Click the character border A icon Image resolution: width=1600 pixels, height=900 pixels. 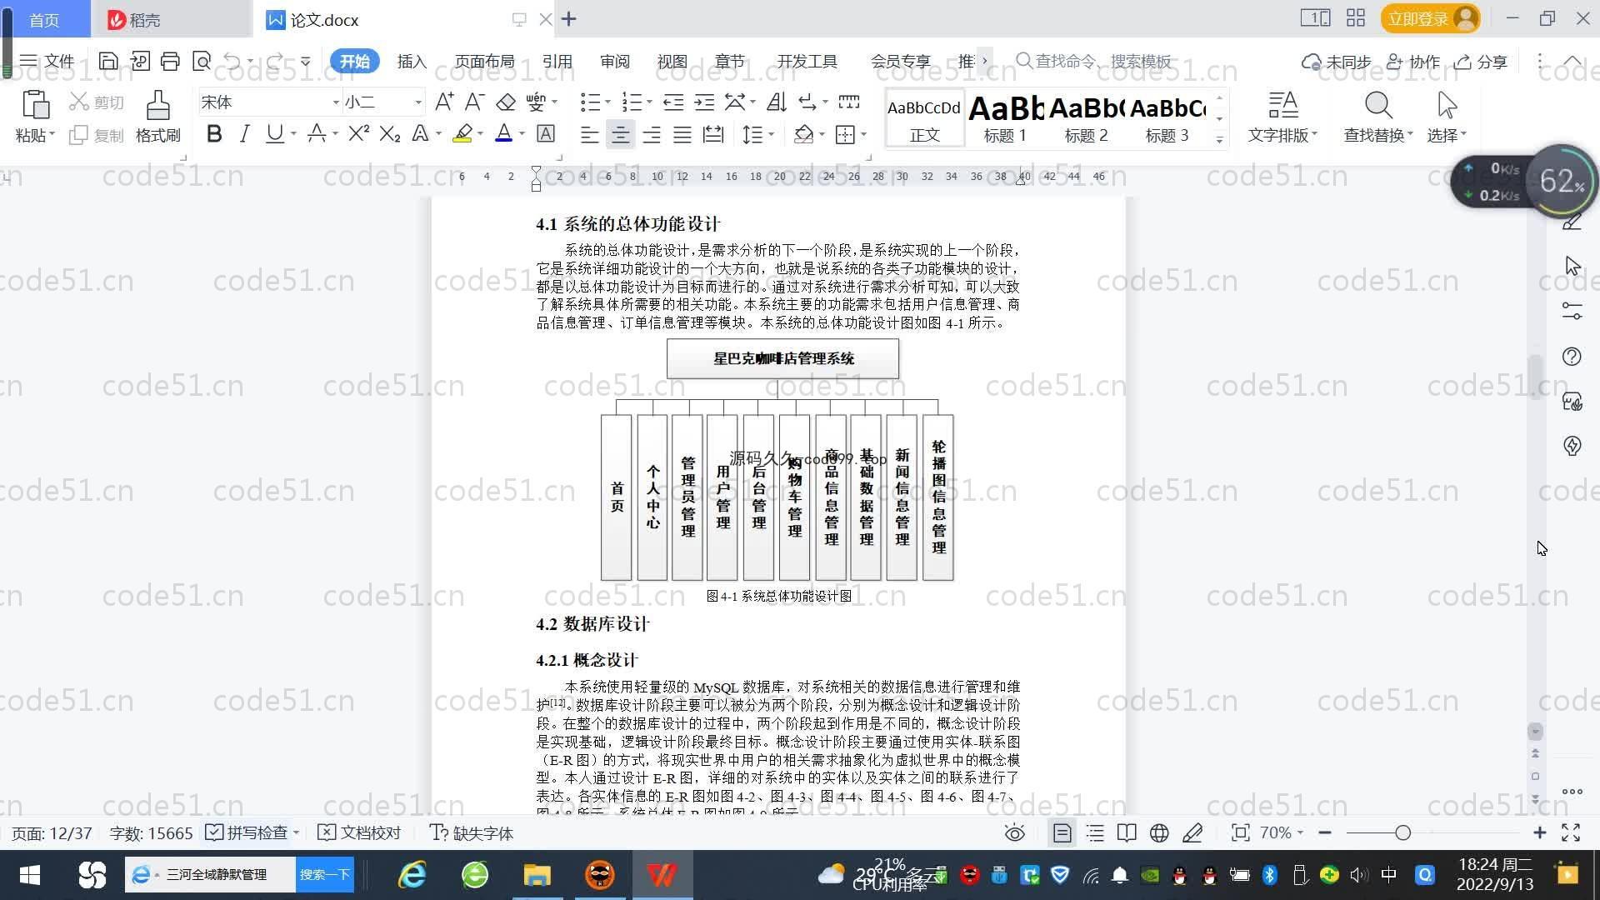pyautogui.click(x=546, y=133)
